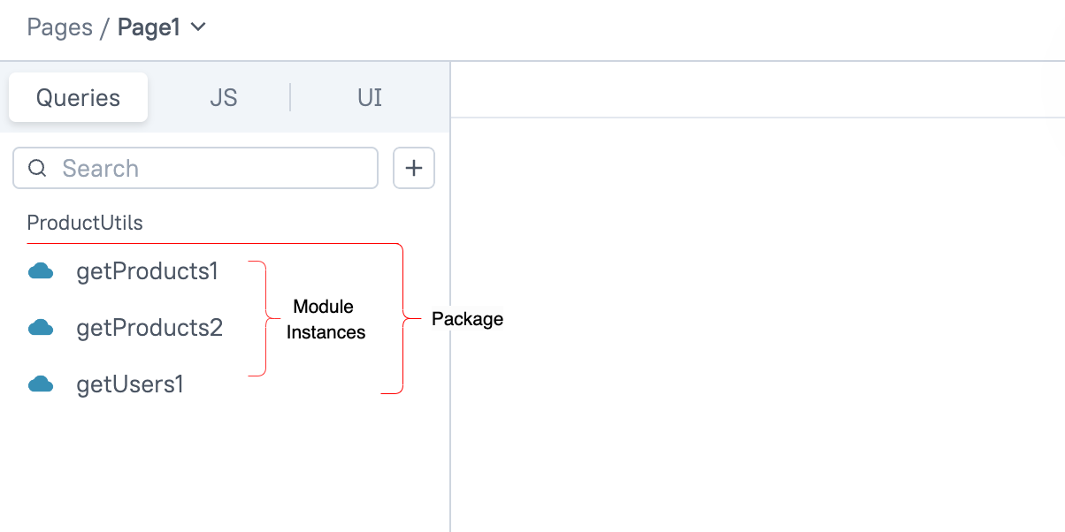
Task: Switch to the Queries tab
Action: (x=78, y=97)
